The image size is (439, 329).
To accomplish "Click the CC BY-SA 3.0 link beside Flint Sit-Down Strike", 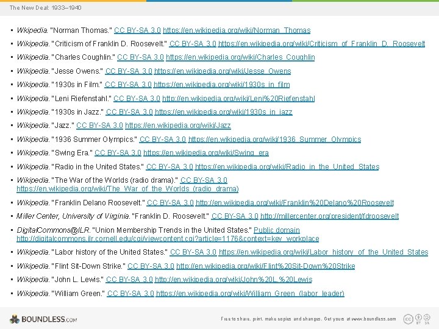I will 151,266.
